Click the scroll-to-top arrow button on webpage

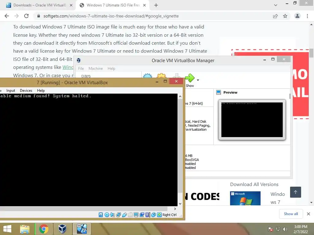coord(296,192)
